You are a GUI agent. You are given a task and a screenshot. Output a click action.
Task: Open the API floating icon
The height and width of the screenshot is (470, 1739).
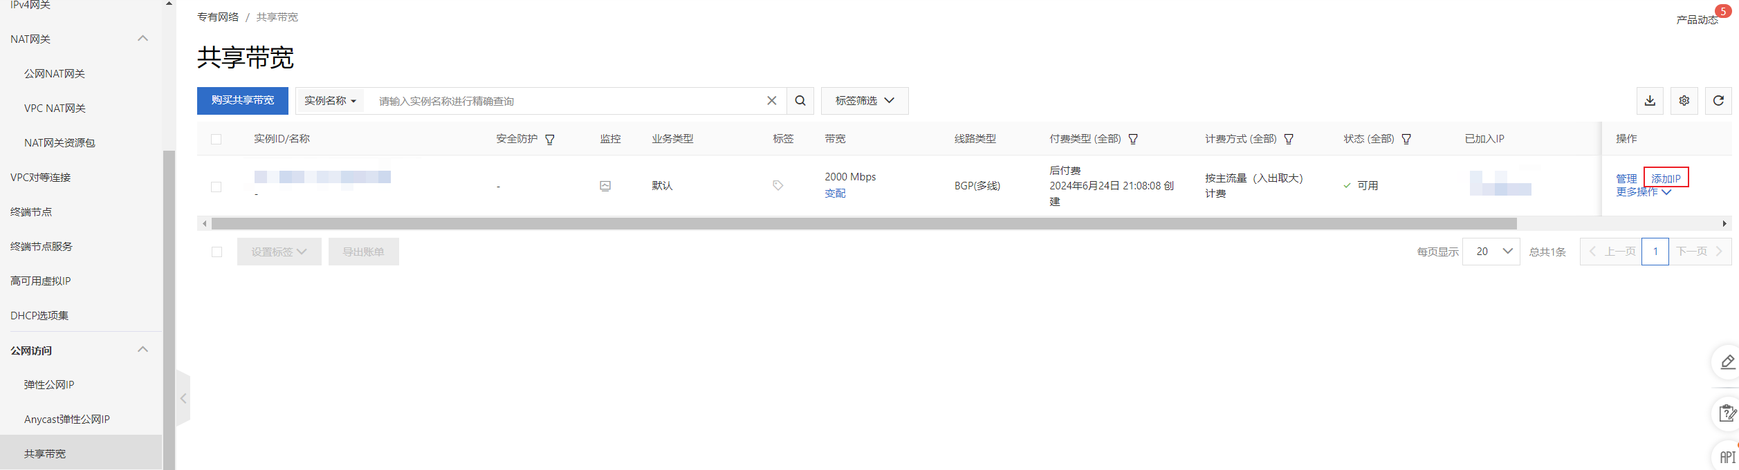point(1727,456)
